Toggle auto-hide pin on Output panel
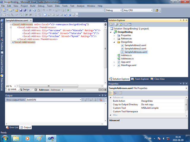190x142 pixels. (x=102, y=95)
